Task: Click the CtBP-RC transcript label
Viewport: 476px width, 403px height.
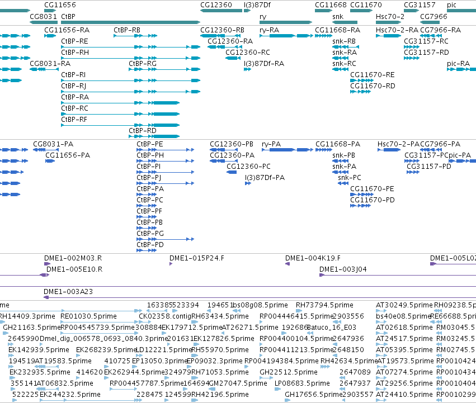Action: [x=75, y=108]
